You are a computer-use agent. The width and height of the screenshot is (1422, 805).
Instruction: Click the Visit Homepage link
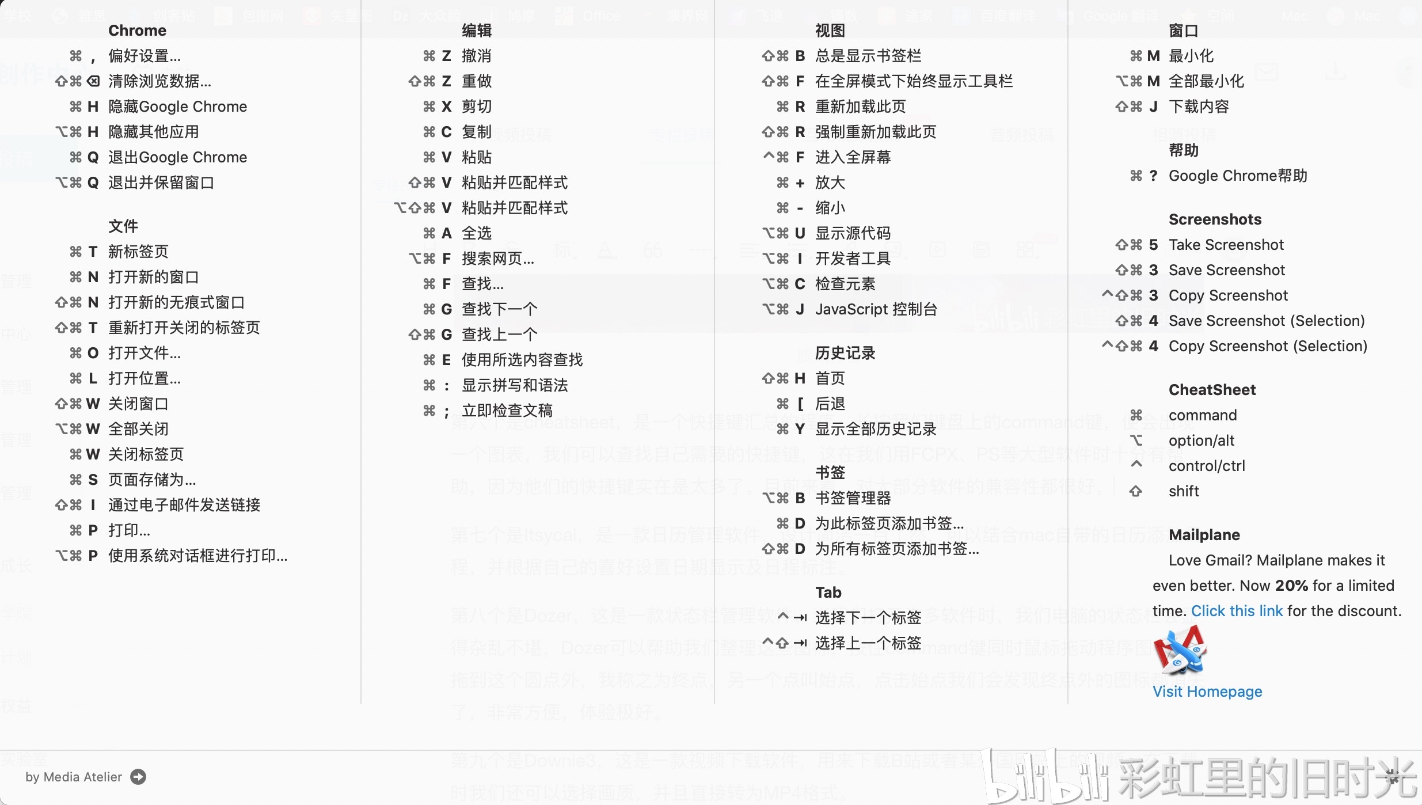click(x=1206, y=692)
